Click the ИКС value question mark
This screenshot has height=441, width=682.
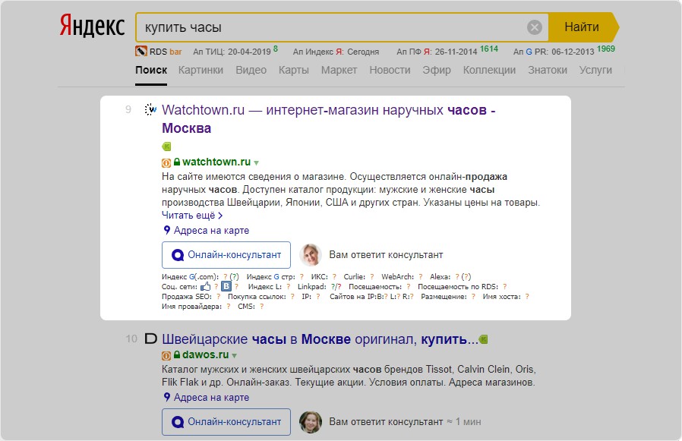(x=334, y=276)
